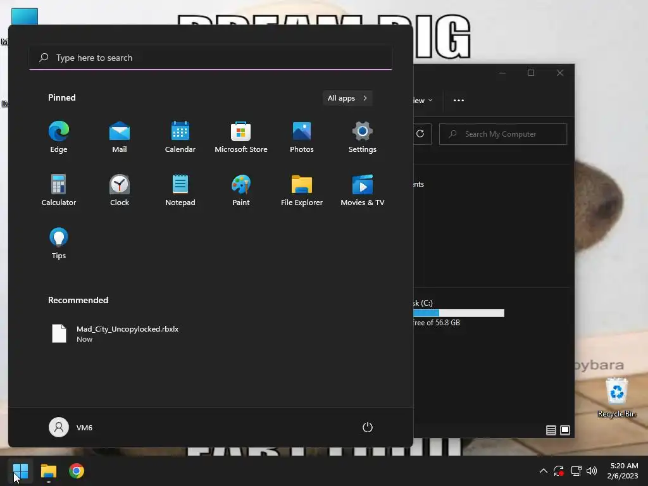Screen dimensions: 648x486
Task: Open pinned File Explorer in Start menu
Action: point(302,190)
